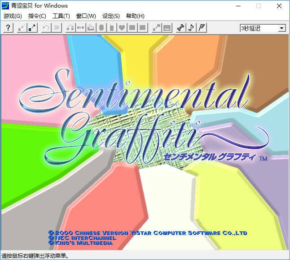Open the 游戏(G) menu
Image resolution: width=290 pixels, height=260 pixels.
click(x=13, y=16)
